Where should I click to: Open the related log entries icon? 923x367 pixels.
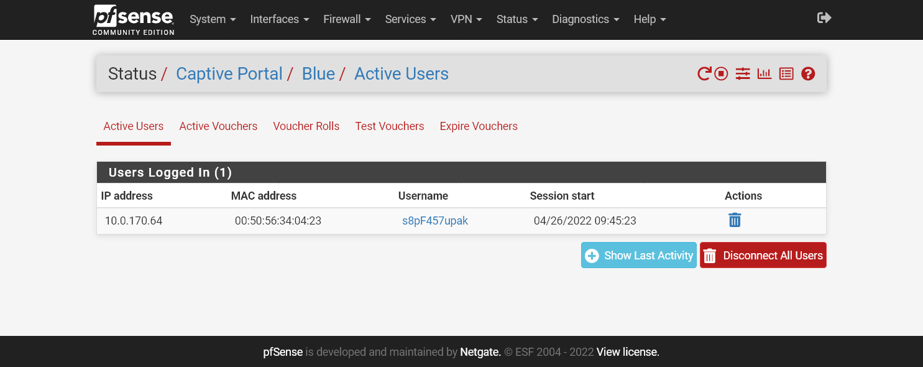[786, 74]
